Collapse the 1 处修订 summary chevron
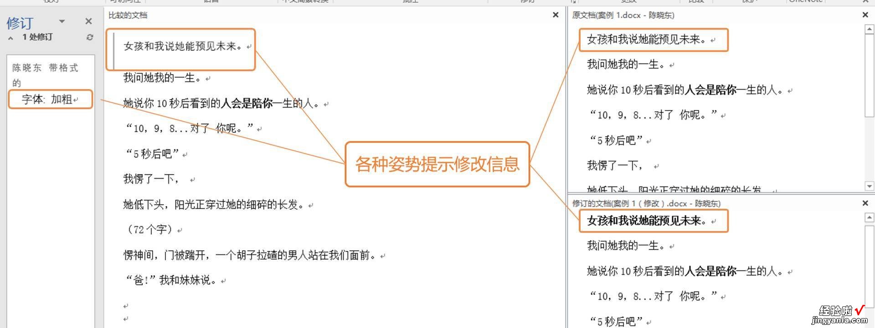This screenshot has height=328, width=875. [x=10, y=38]
